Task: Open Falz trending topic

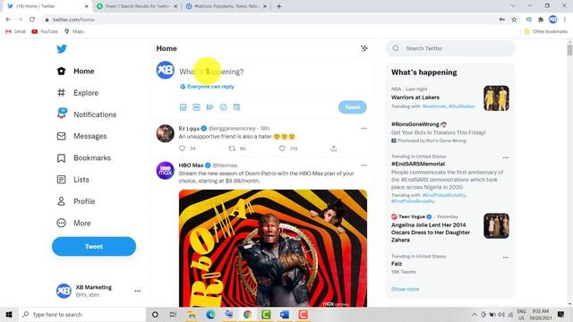Action: pyautogui.click(x=397, y=264)
